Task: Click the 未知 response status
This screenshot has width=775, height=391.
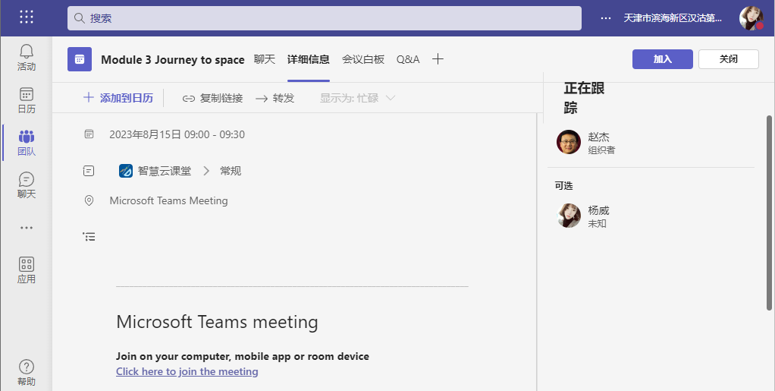Action: pos(597,223)
